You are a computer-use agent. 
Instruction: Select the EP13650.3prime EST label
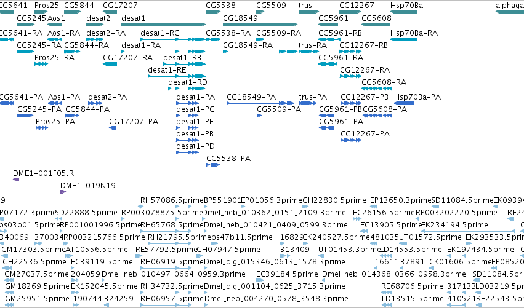(x=401, y=200)
